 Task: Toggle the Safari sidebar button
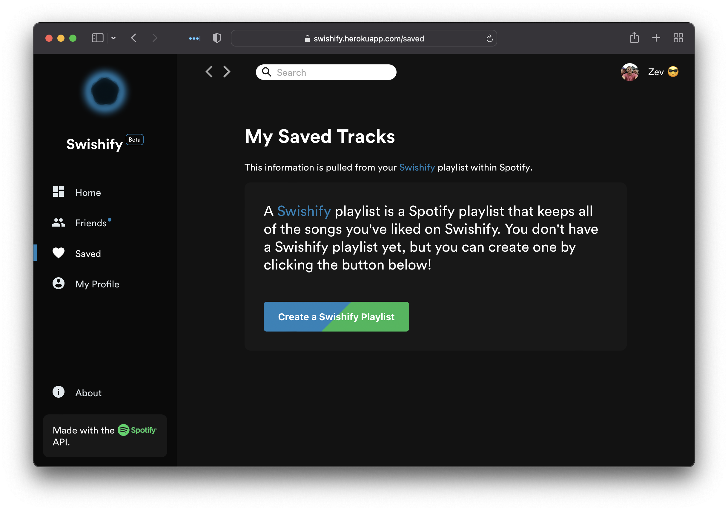pos(97,38)
